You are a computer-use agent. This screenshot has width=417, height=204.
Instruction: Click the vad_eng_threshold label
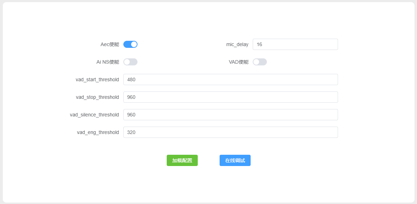(x=98, y=132)
